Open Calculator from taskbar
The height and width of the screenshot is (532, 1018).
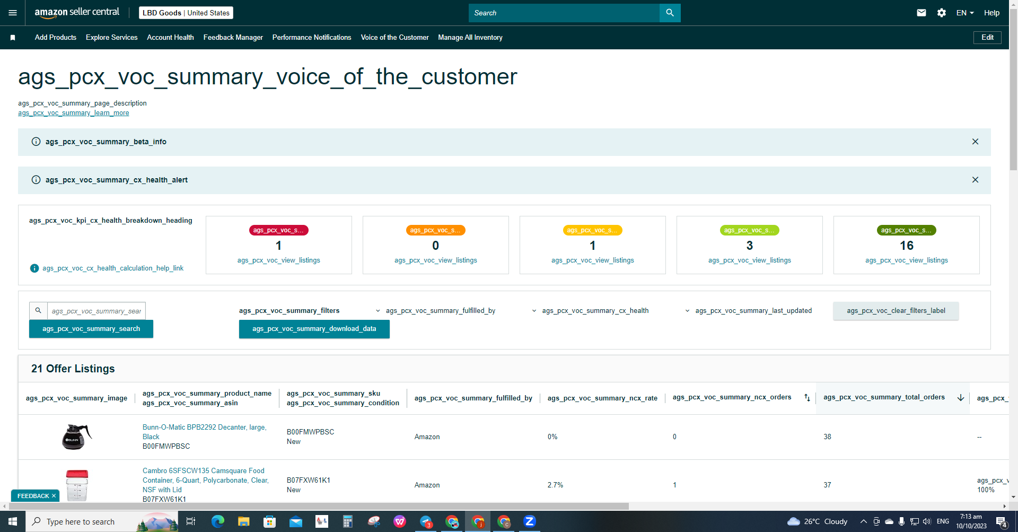tap(348, 521)
